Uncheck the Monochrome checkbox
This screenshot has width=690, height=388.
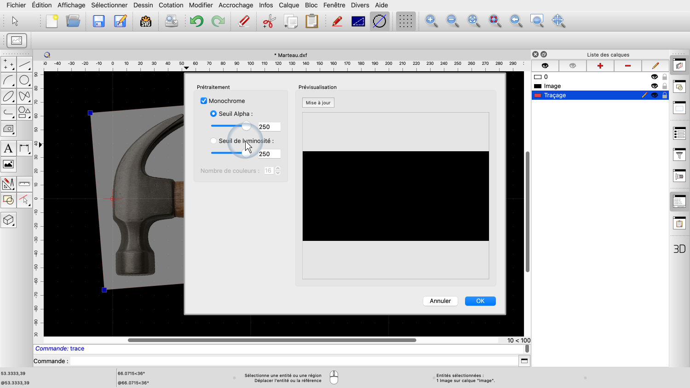[204, 101]
